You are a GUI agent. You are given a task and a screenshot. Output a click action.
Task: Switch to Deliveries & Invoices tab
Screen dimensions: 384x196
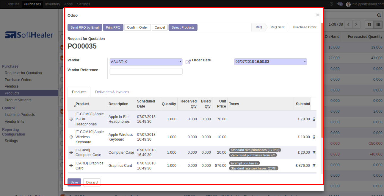[x=112, y=92]
